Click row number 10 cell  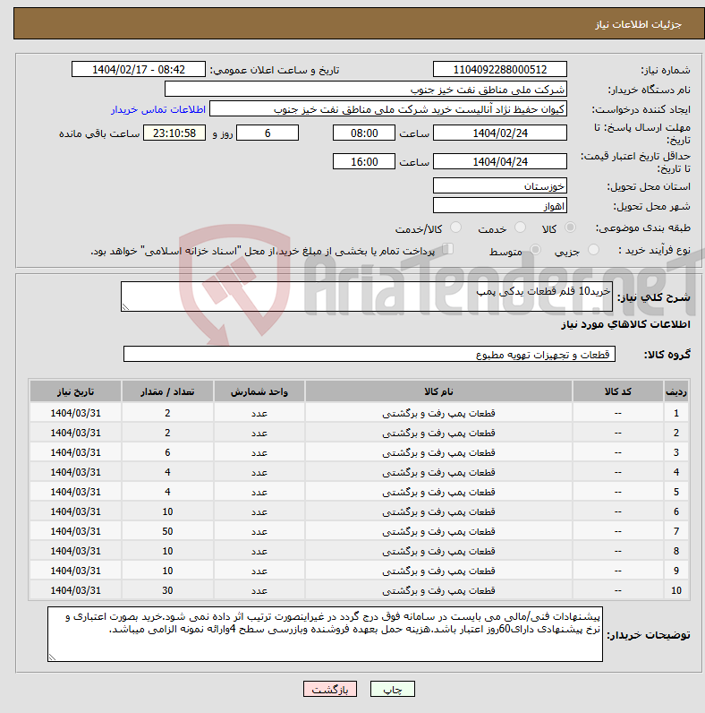coord(676,590)
